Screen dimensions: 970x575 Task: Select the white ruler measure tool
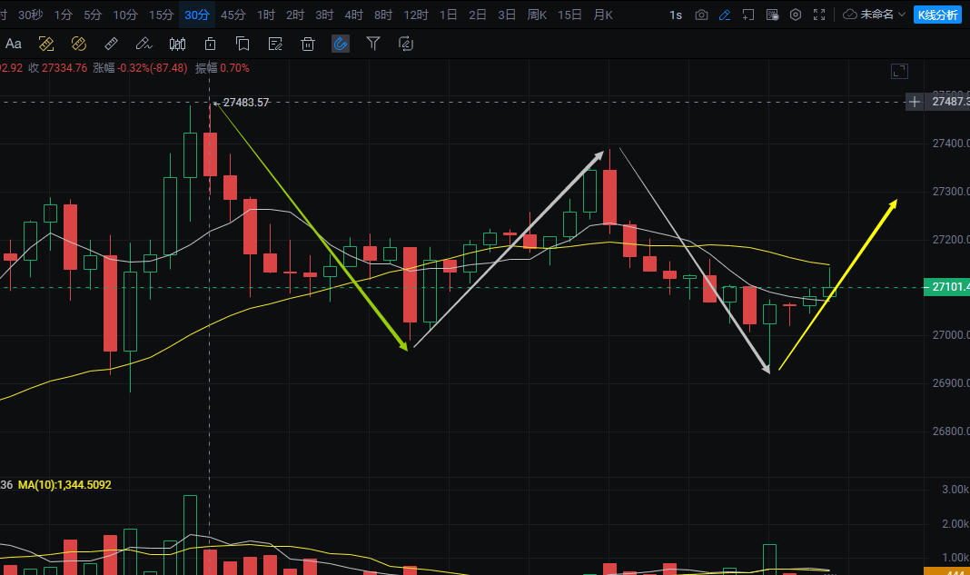pyautogui.click(x=111, y=44)
